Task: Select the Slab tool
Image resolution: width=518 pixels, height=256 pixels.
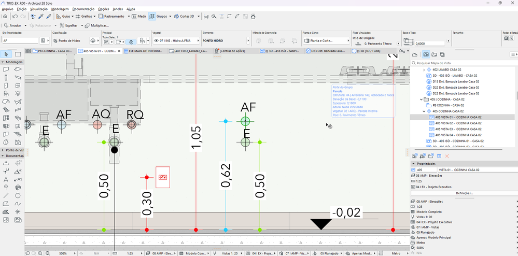Action: click(x=18, y=69)
